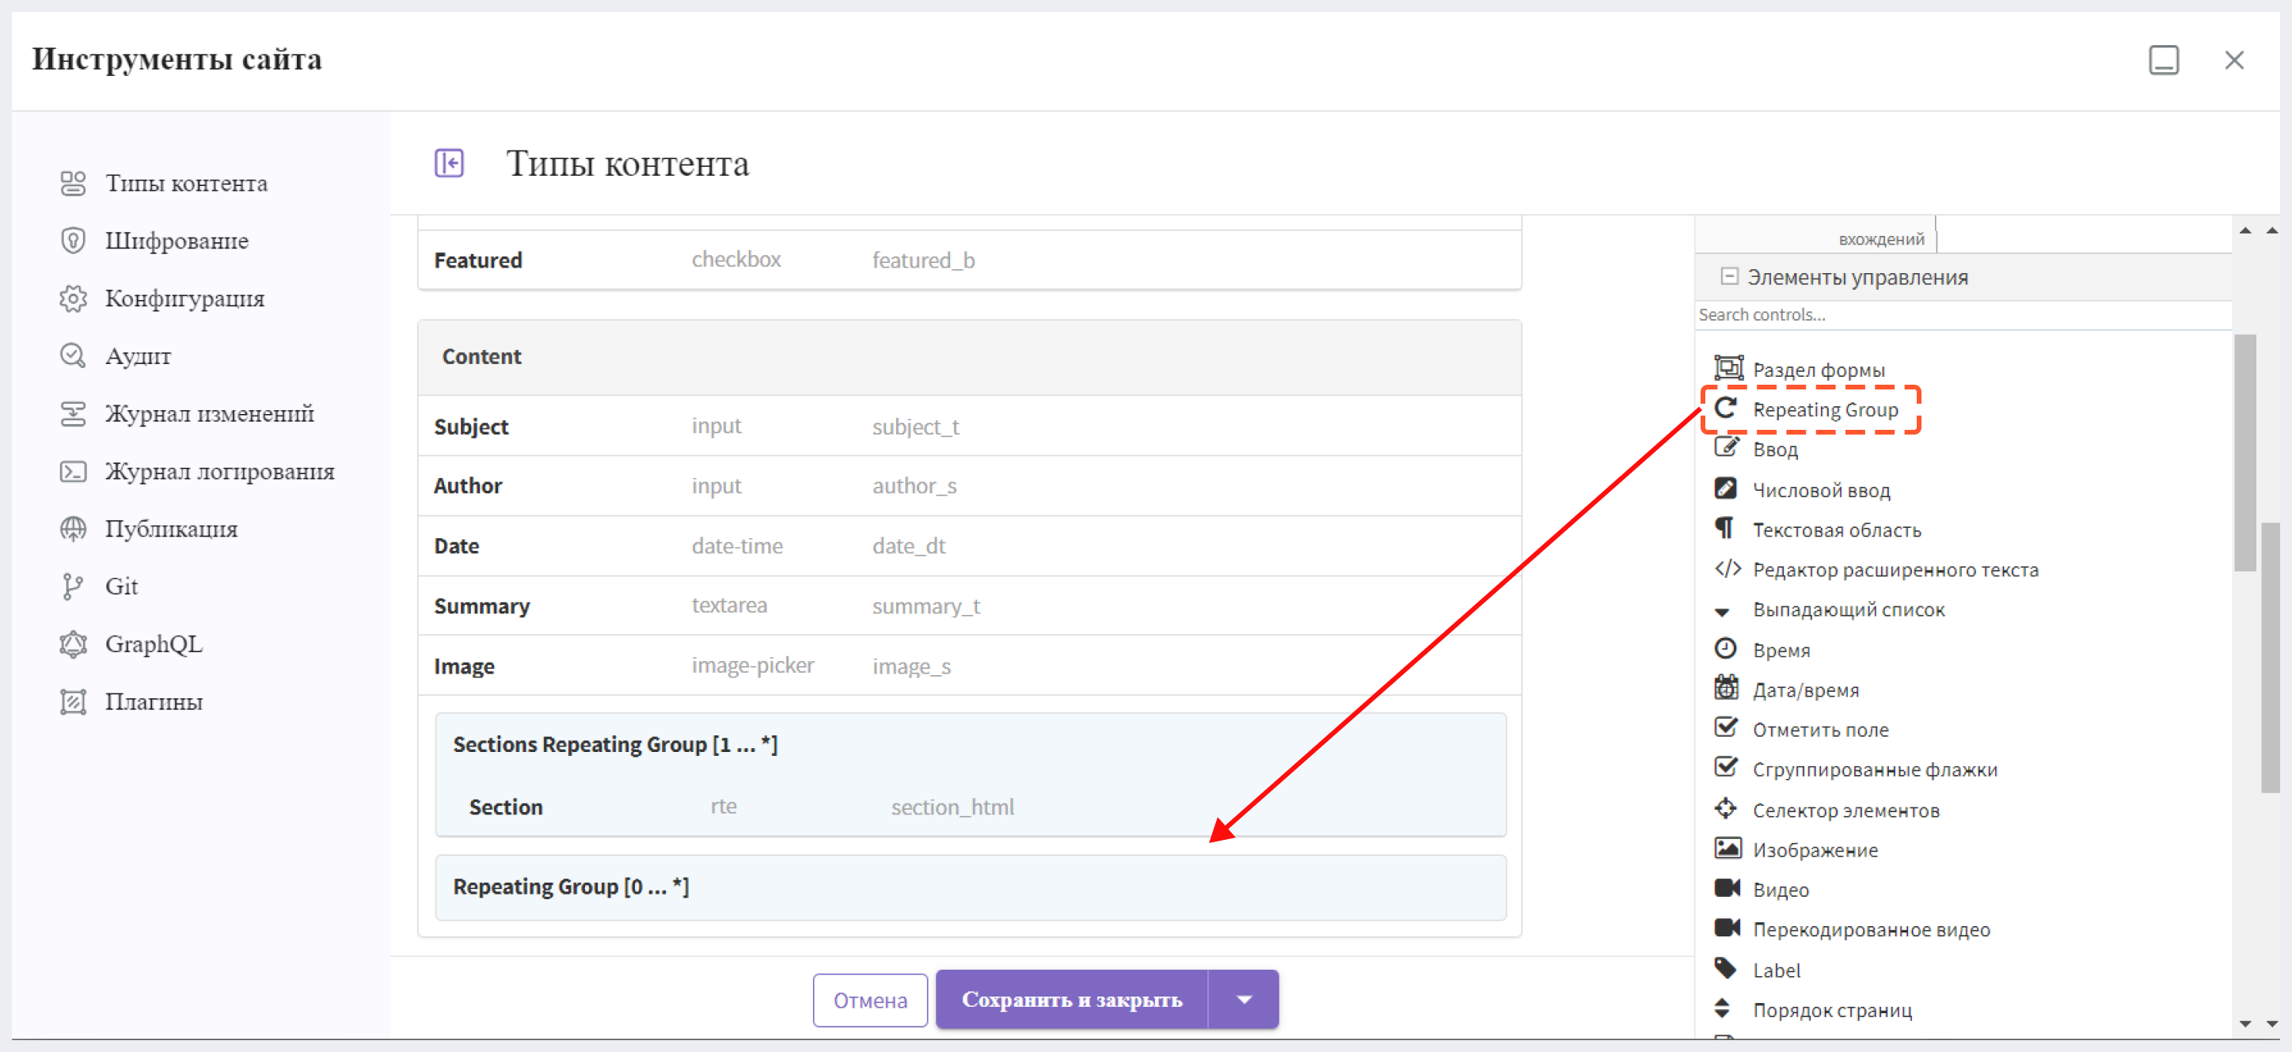Click the Ввод control icon
Image resolution: width=2292 pixels, height=1052 pixels.
click(1726, 447)
